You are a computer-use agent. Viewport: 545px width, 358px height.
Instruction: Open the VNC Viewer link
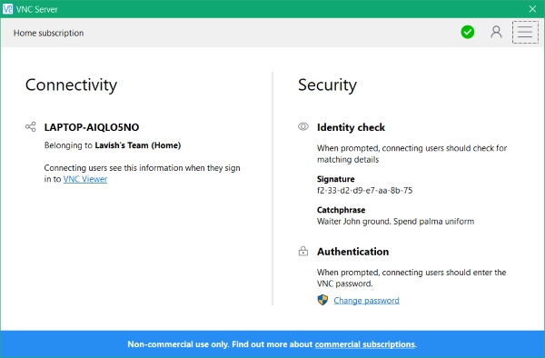85,179
